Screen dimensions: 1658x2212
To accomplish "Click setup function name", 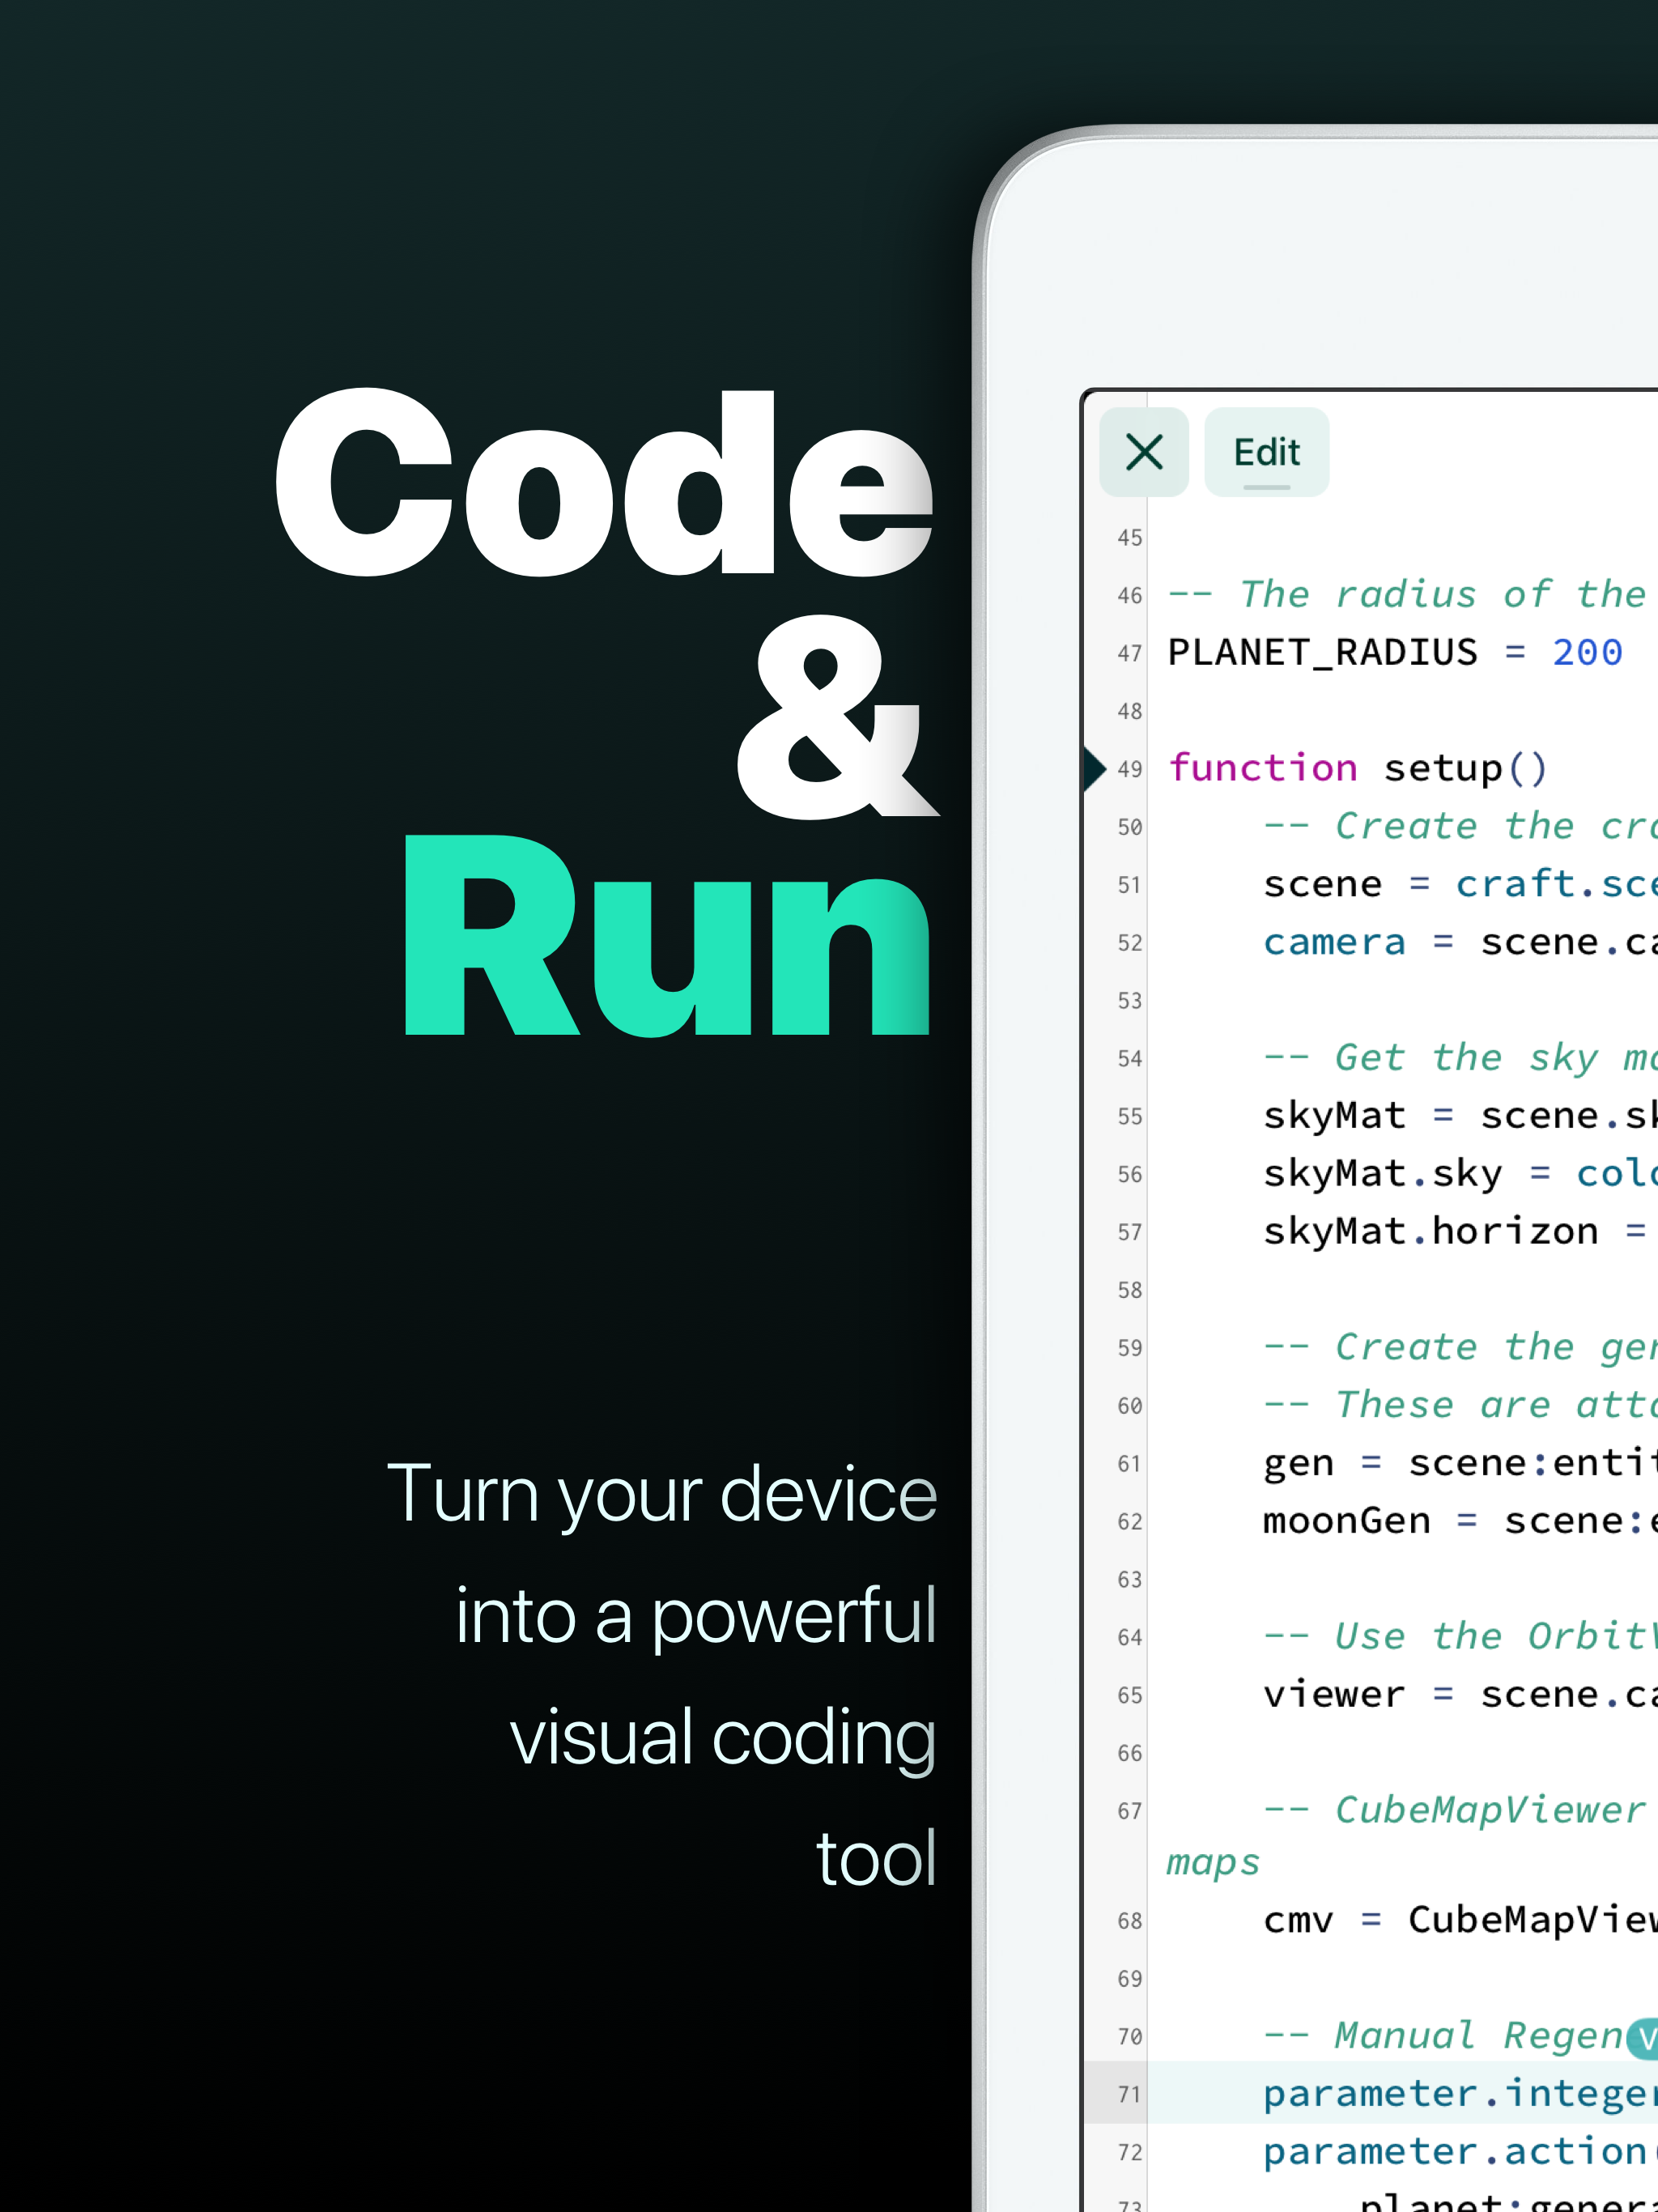I will click(1442, 768).
